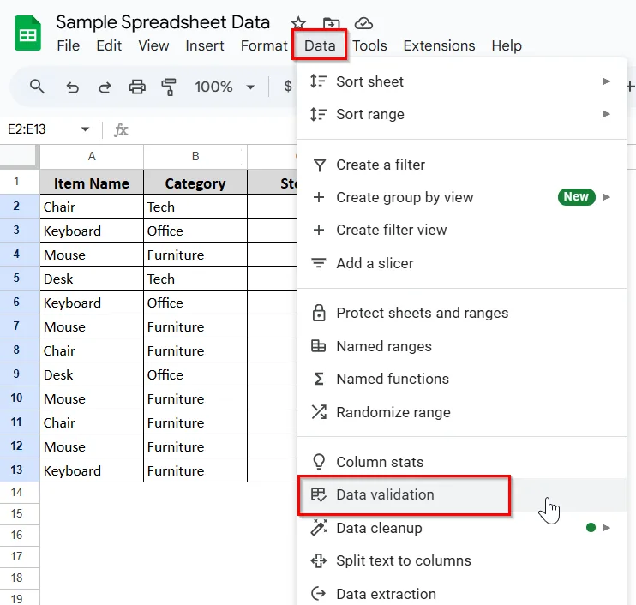Click the sigma icon for Named functions

click(319, 379)
